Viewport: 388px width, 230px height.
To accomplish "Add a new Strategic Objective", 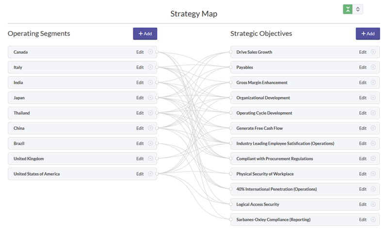I will click(x=368, y=33).
